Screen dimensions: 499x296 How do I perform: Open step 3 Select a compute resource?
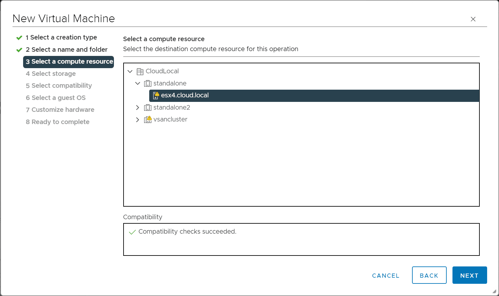tap(69, 62)
